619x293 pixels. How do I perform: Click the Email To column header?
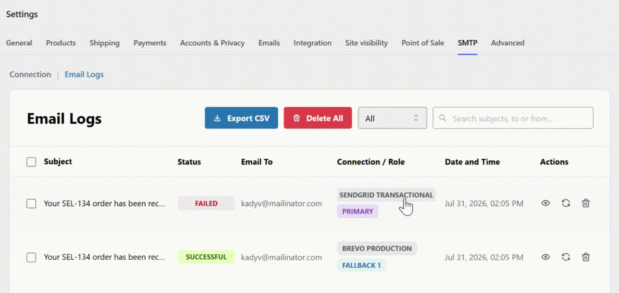click(257, 162)
